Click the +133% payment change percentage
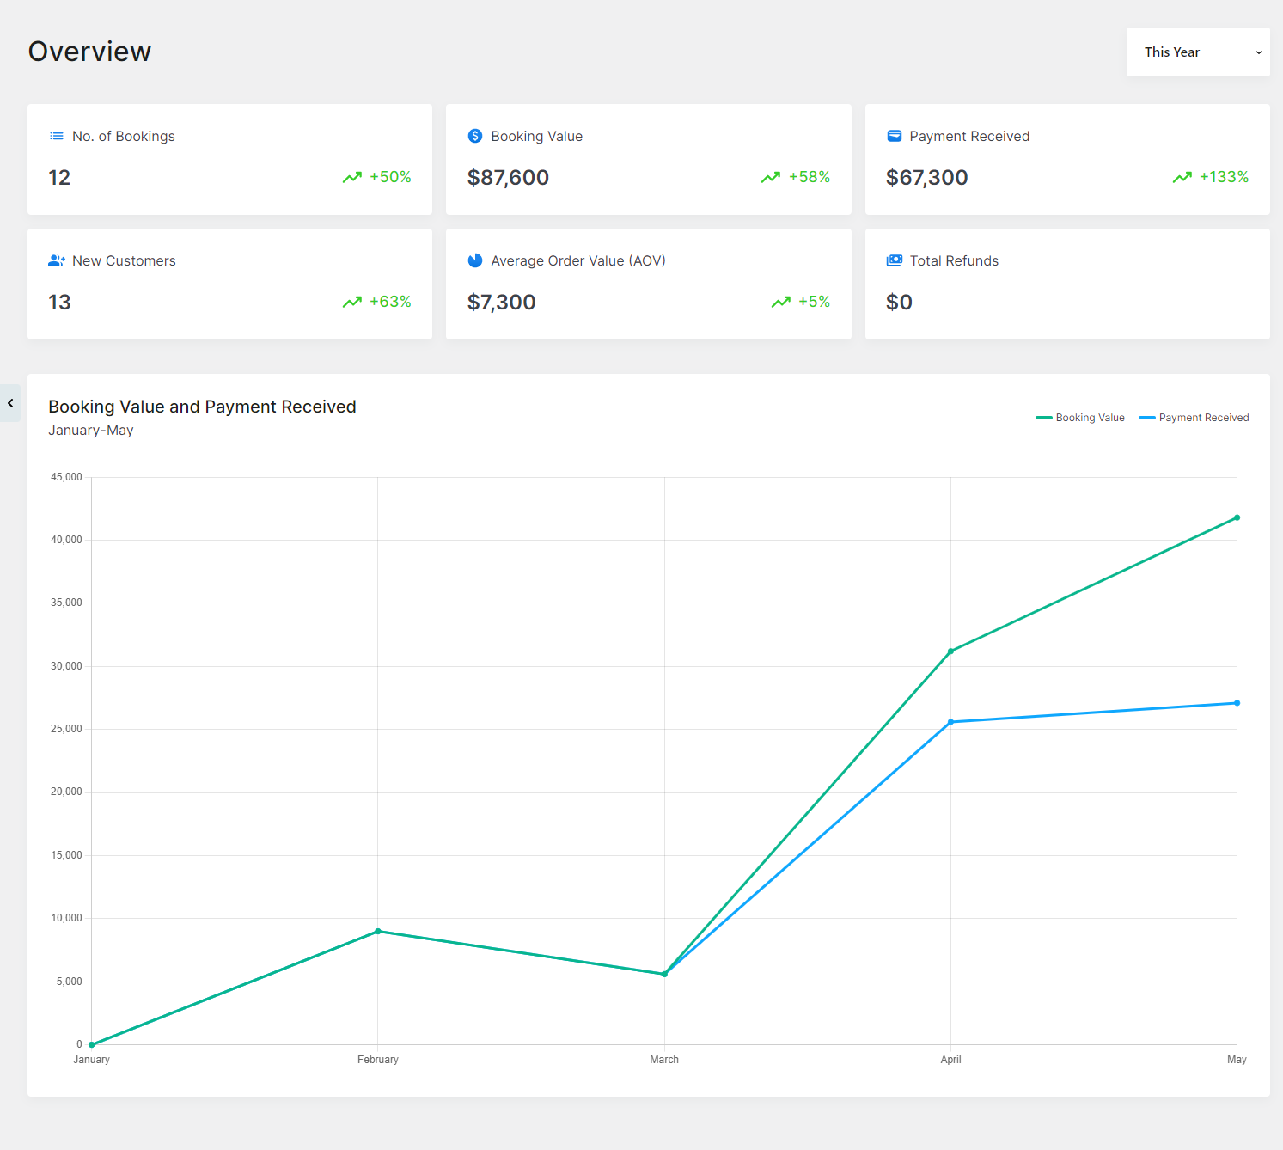This screenshot has width=1283, height=1150. [x=1224, y=177]
